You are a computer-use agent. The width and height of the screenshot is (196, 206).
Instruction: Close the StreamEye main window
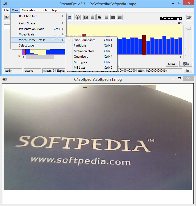188,3
